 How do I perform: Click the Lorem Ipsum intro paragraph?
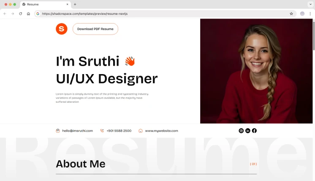point(102,98)
